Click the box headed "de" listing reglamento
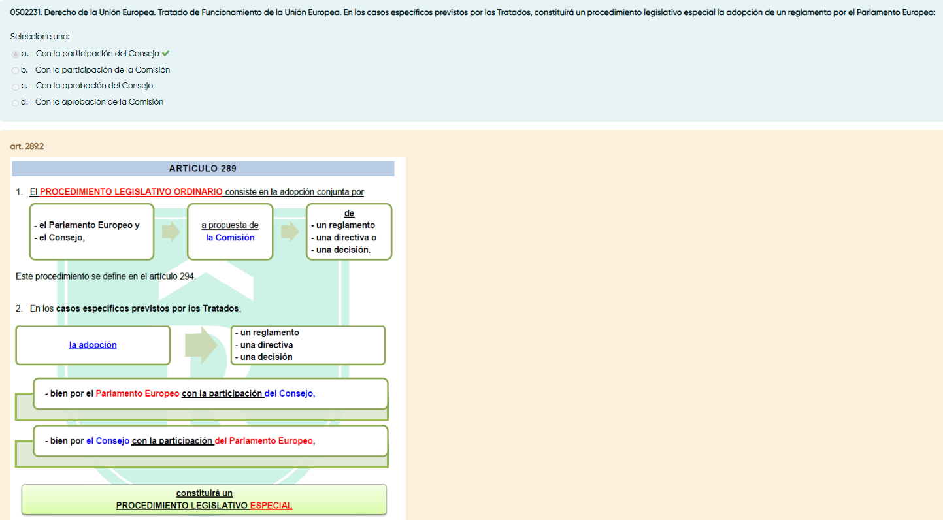This screenshot has height=520, width=943. 348,232
